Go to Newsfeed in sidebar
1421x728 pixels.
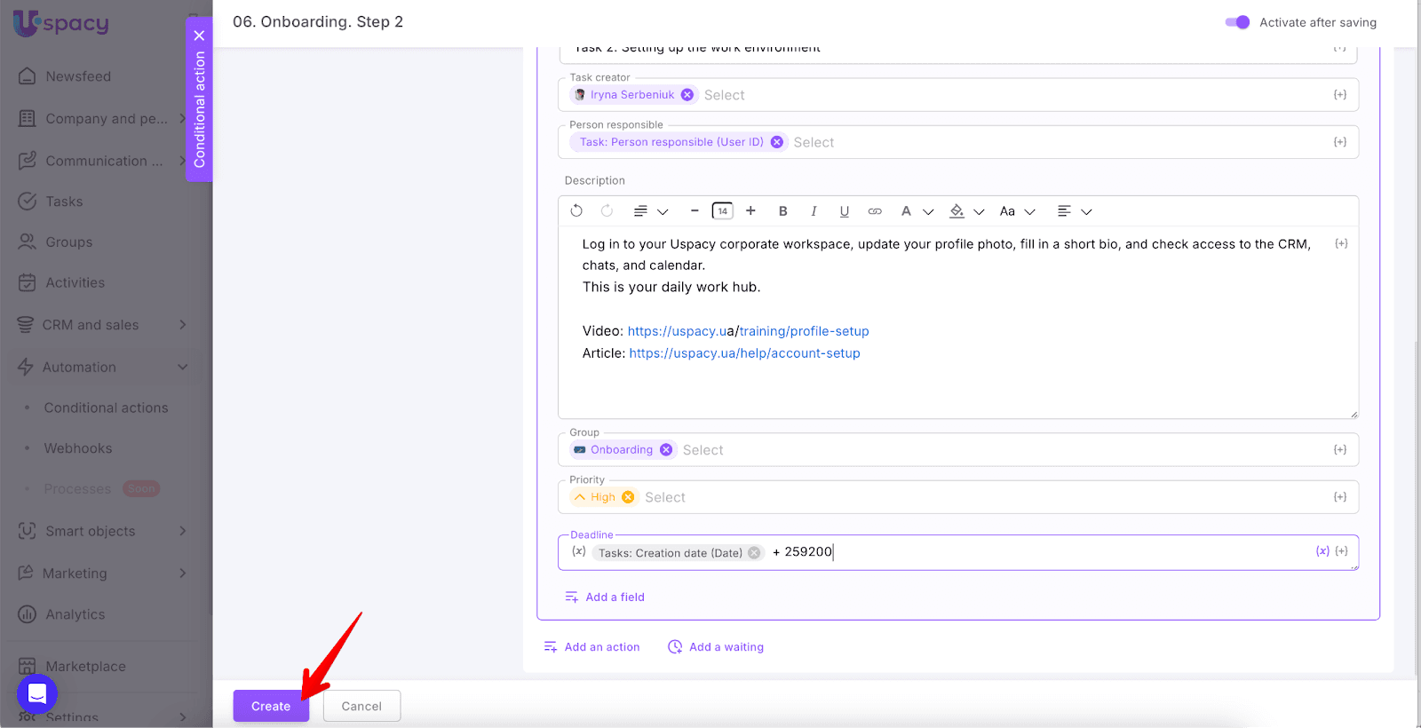(x=78, y=76)
